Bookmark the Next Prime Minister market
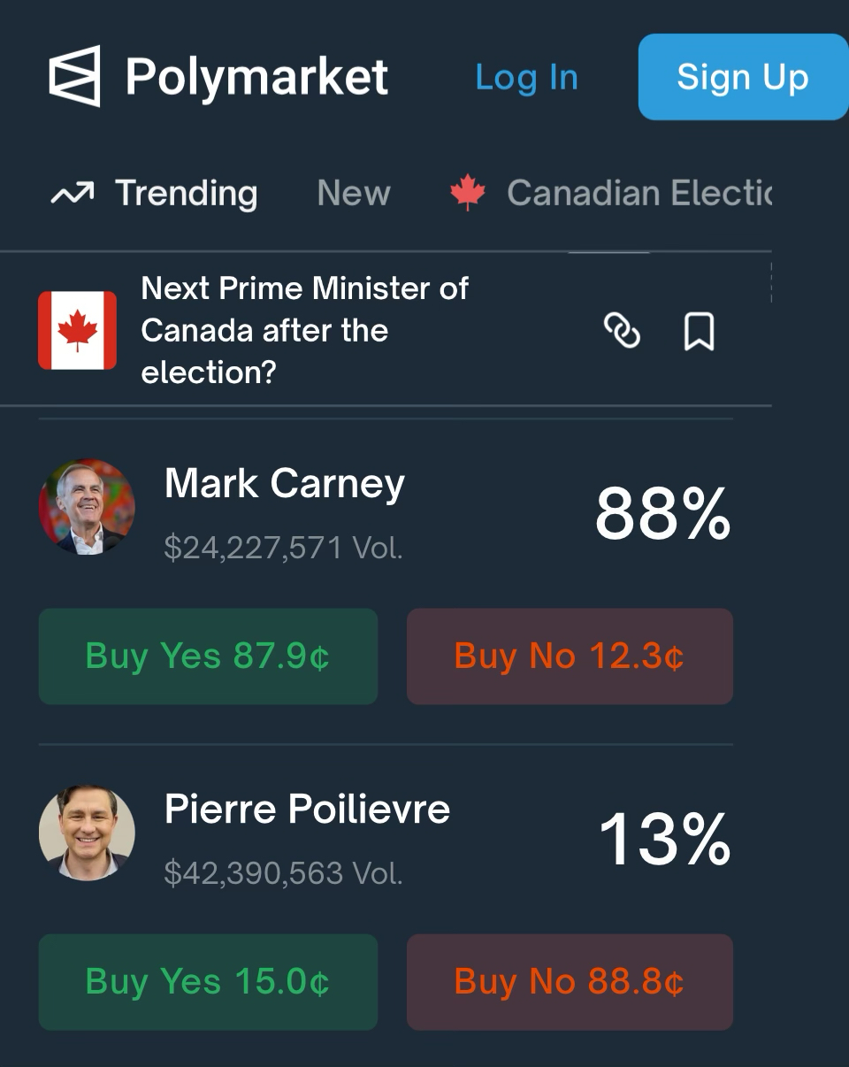This screenshot has height=1067, width=849. [699, 332]
